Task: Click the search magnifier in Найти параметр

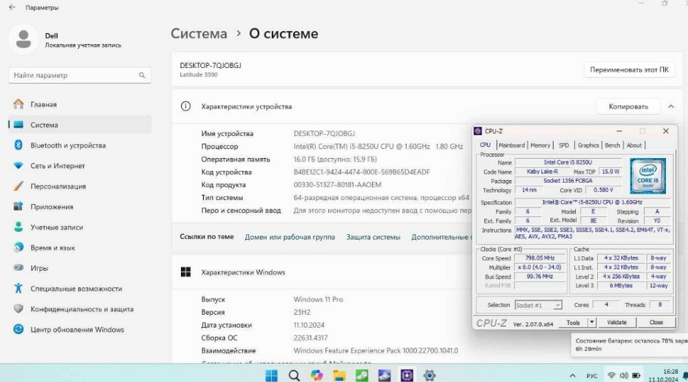Action: coord(142,76)
